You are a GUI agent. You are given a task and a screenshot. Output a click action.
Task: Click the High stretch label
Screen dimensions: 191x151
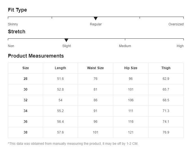pos(180,46)
